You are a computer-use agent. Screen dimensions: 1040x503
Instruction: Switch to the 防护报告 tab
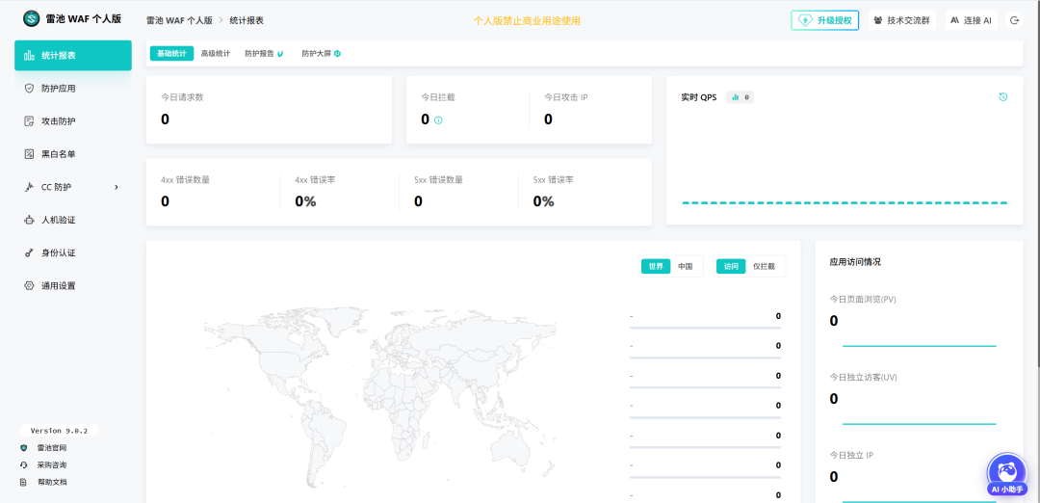[x=264, y=54]
